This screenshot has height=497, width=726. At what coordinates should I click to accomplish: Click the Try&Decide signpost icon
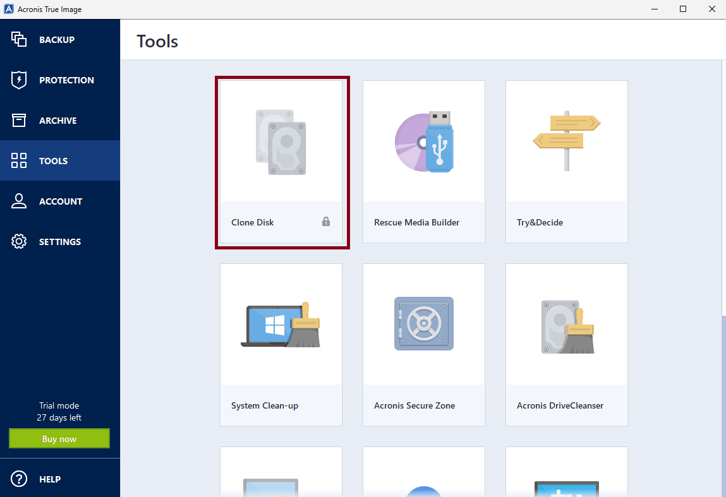click(x=567, y=141)
